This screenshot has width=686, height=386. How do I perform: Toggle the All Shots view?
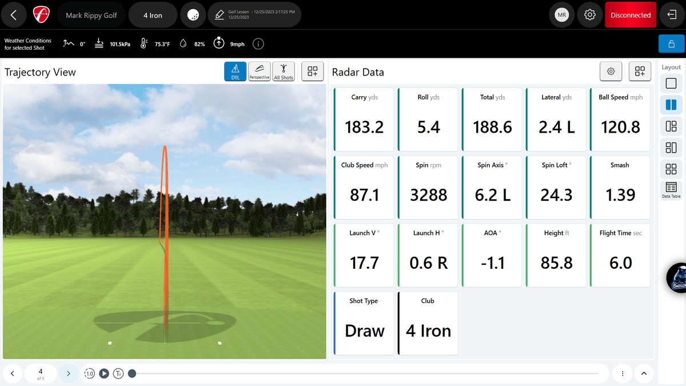284,71
